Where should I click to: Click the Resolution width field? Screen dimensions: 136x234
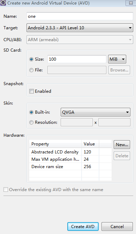77,122
